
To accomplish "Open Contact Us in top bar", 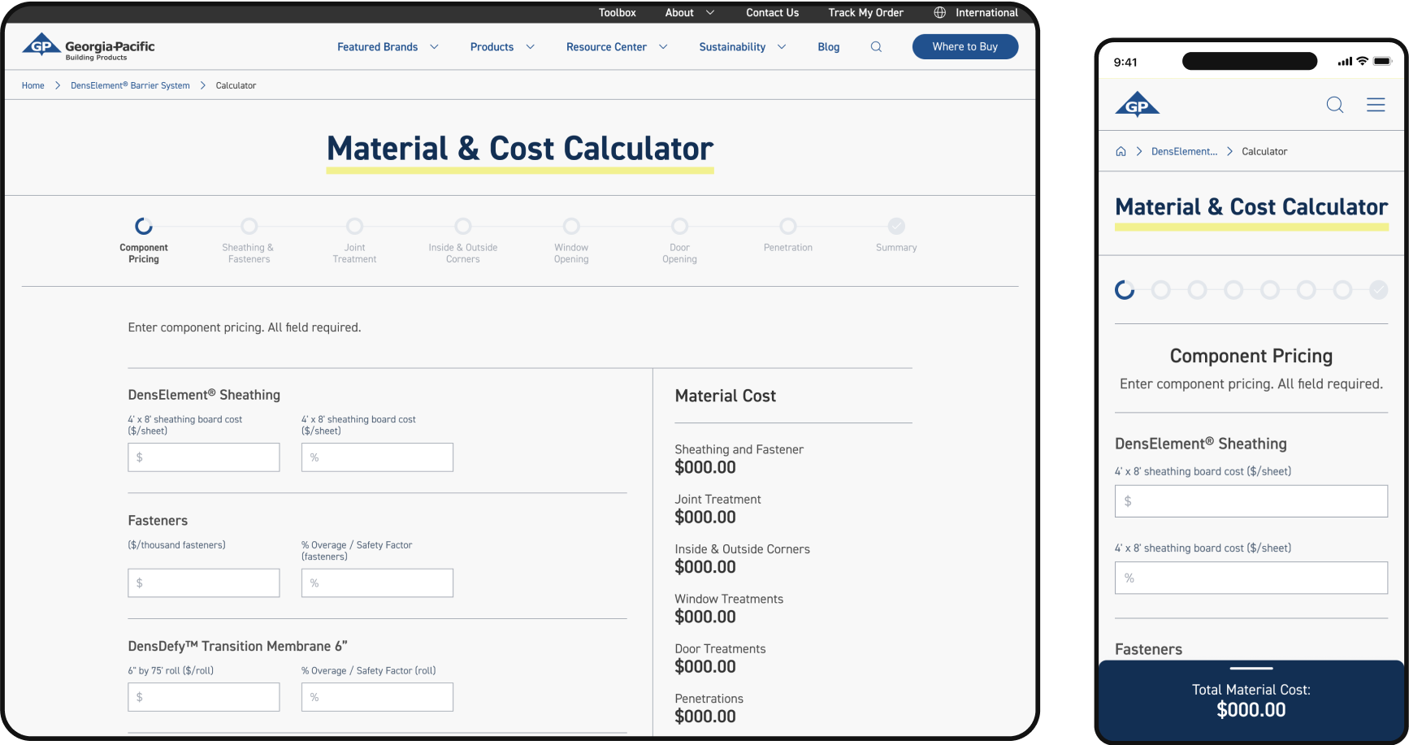I will click(x=772, y=12).
